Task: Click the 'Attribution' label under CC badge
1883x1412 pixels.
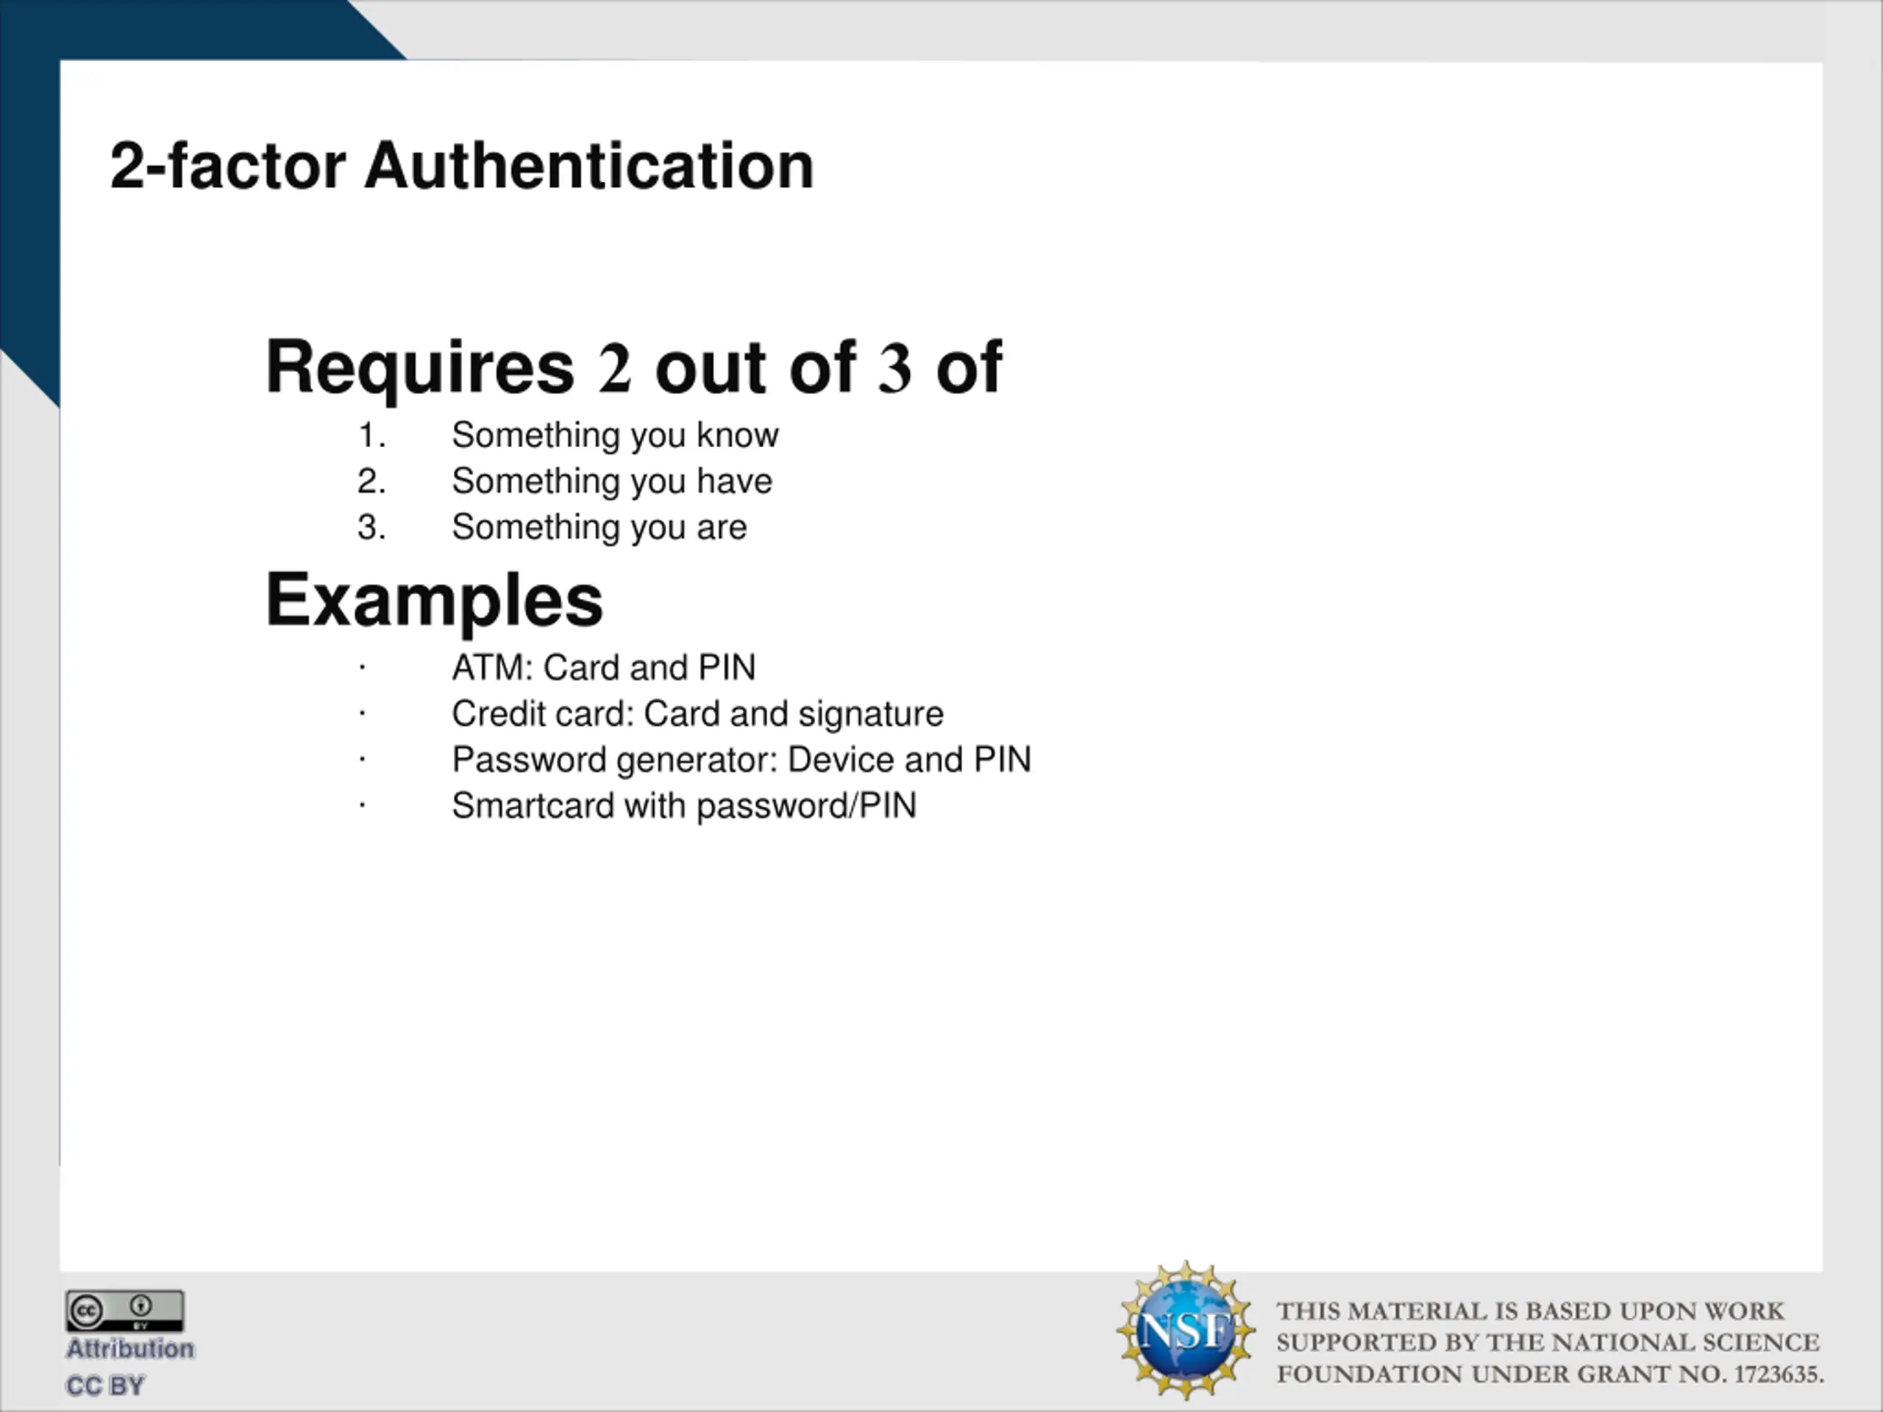Action: 130,1349
